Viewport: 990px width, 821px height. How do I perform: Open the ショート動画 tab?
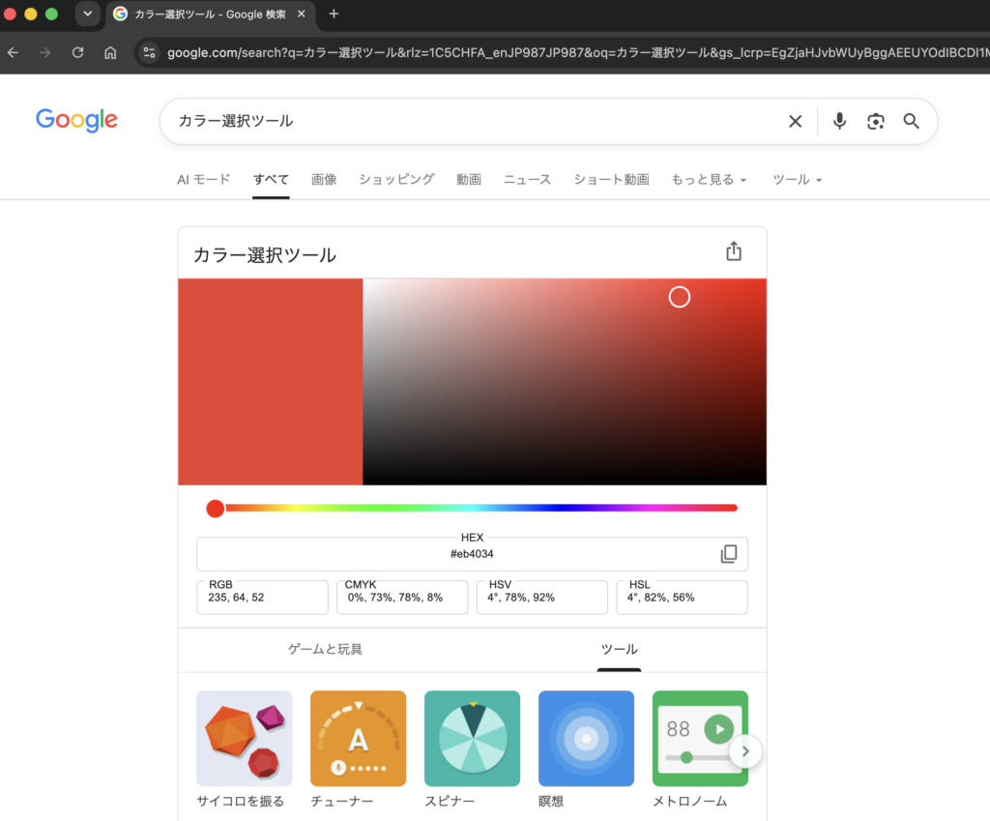pos(611,180)
